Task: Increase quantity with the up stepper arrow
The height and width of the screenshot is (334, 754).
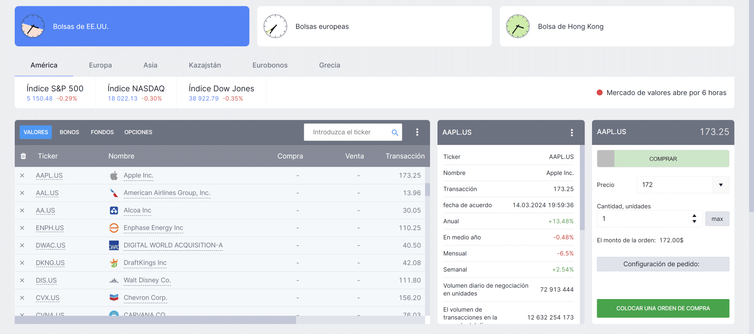Action: [x=694, y=216]
